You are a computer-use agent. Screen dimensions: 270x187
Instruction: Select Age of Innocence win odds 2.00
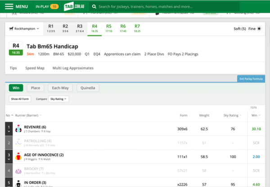[256, 157]
